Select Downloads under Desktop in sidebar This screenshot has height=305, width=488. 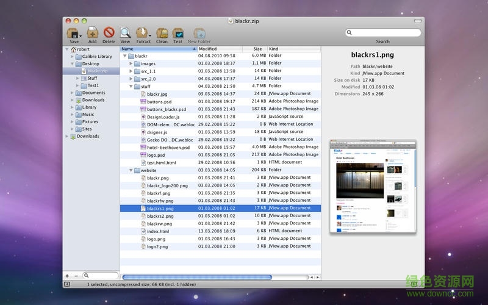coord(93,100)
